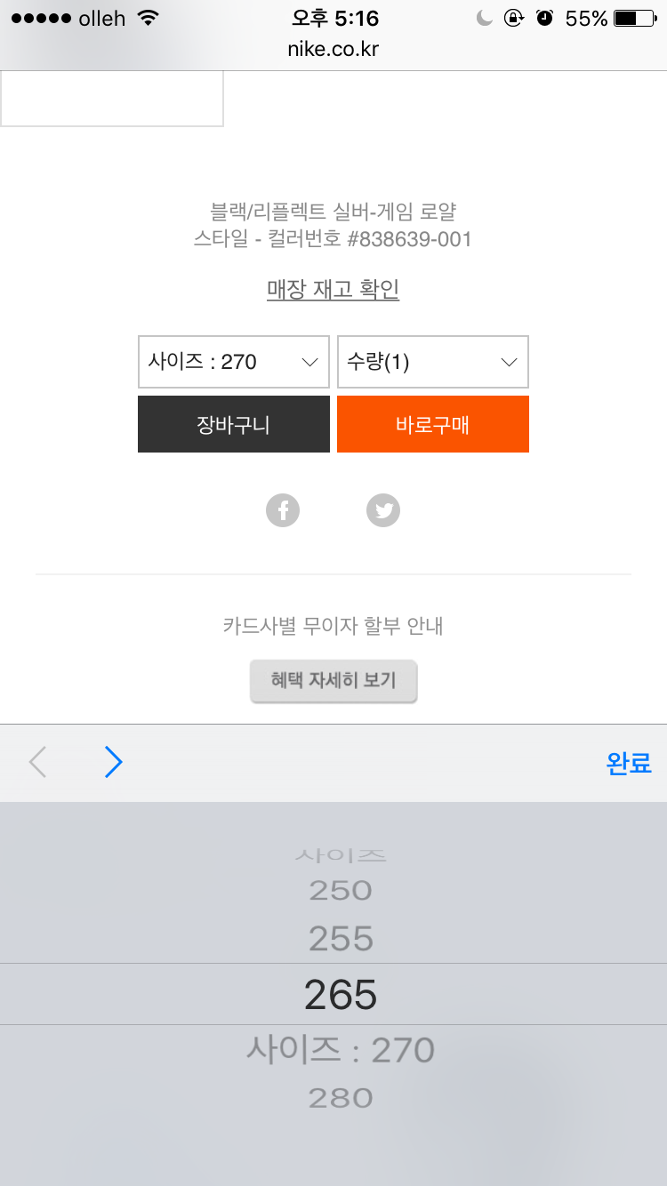Tap the Wi-Fi status icon
The image size is (667, 1186).
pos(149,18)
